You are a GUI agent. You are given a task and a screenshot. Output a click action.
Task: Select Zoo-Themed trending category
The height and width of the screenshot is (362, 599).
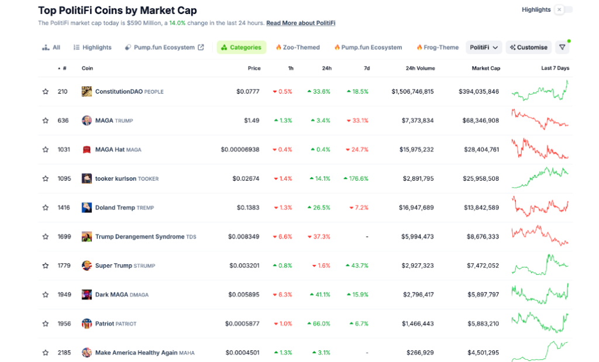298,47
